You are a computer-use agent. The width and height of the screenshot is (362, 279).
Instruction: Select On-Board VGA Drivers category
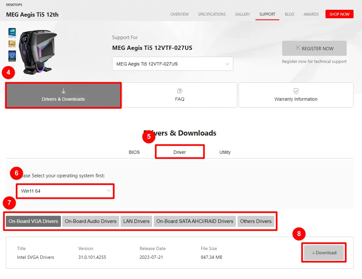[33, 221]
